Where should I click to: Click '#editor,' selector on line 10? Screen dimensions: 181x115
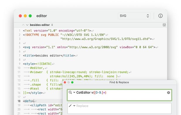click(37, 68)
